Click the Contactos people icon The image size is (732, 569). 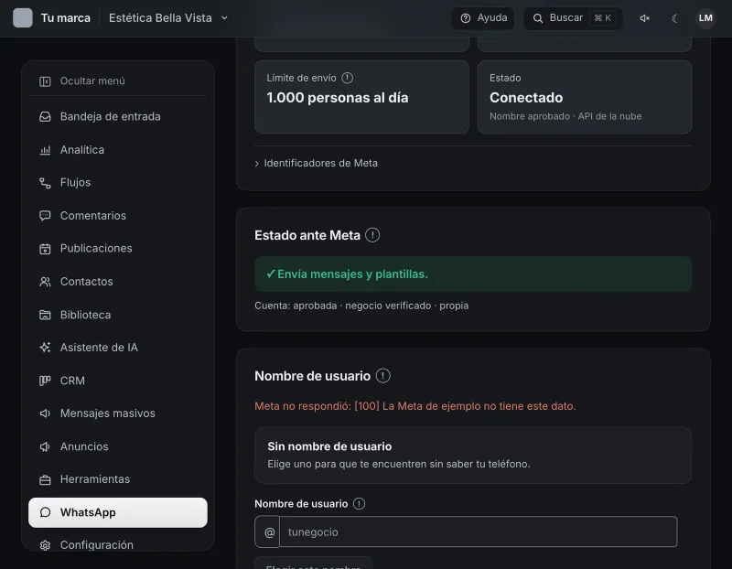point(45,282)
